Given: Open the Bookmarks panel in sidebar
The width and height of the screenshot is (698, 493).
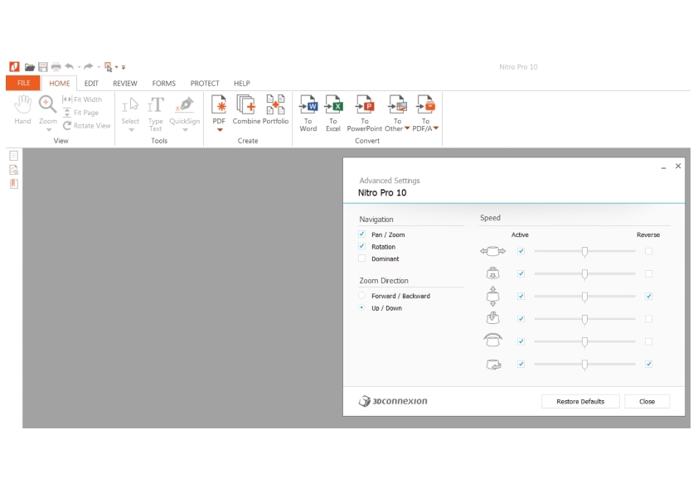Looking at the screenshot, I should (x=14, y=184).
